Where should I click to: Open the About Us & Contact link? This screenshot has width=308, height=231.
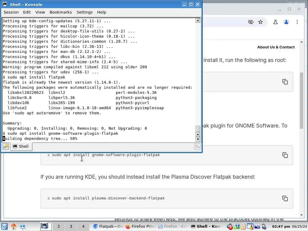point(276,47)
